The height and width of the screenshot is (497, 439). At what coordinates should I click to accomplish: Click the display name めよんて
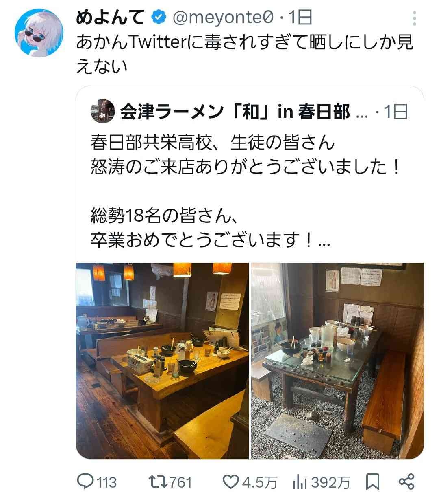110,17
